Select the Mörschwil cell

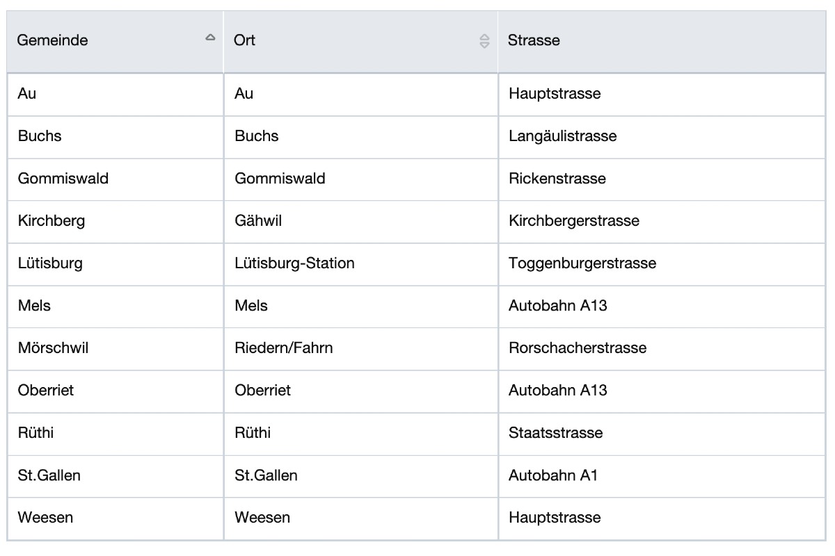[53, 347]
